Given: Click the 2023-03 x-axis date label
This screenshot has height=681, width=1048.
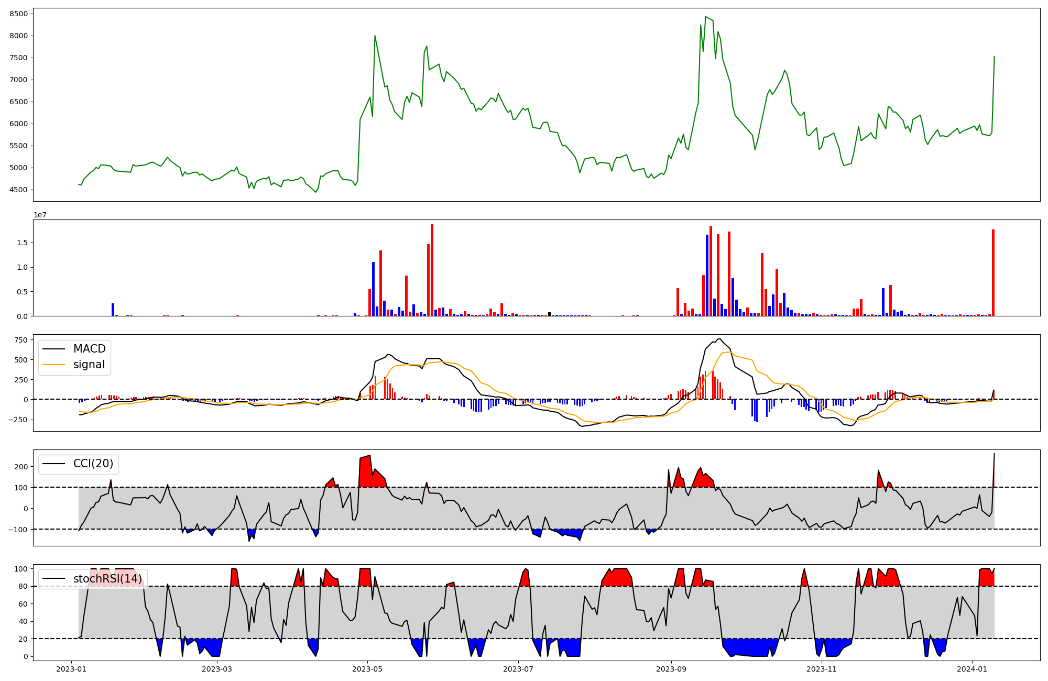Looking at the screenshot, I should click(216, 669).
